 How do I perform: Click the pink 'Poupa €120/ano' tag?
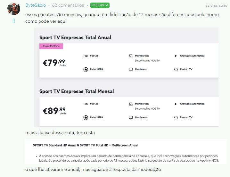(51, 46)
